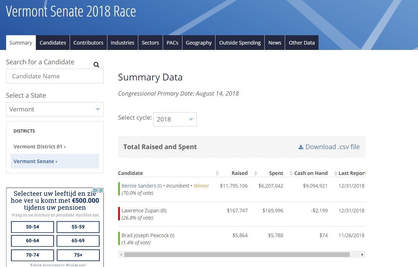Sort table by Candidate column arrows
Screen dimensions: 418x267
[x=217, y=173]
